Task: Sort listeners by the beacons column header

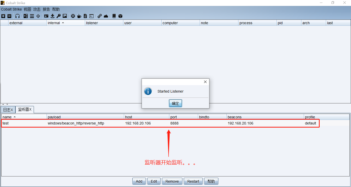Action: pos(265,117)
